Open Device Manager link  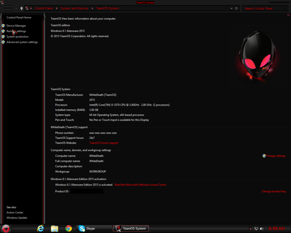(16, 25)
